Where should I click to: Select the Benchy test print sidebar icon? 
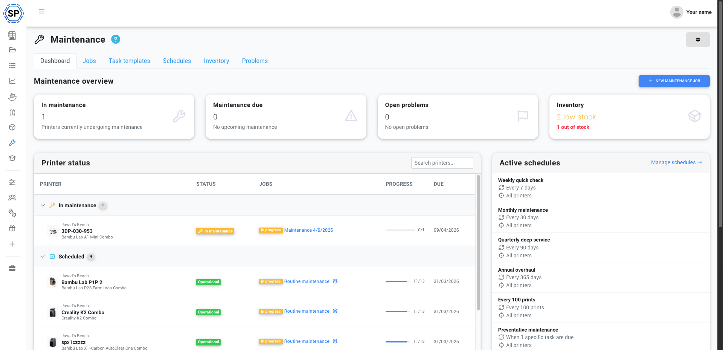(12, 97)
